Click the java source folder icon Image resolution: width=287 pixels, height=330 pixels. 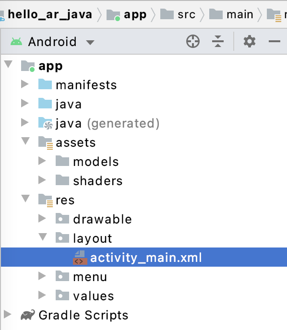pyautogui.click(x=45, y=103)
